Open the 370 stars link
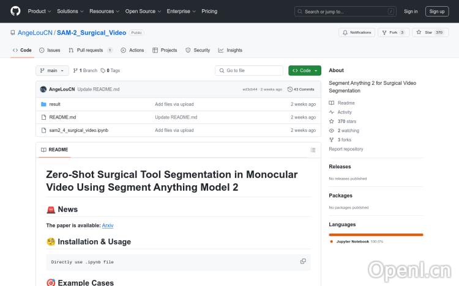The image size is (459, 286). 343,122
